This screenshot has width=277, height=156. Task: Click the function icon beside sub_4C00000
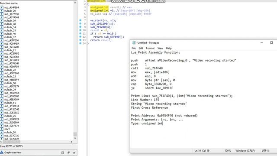click(2, 96)
